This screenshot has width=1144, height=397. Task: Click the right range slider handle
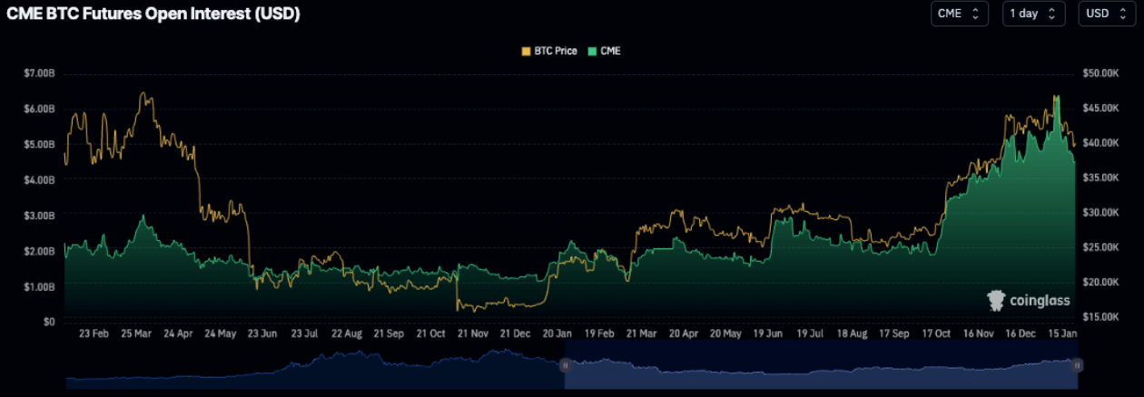tap(1077, 365)
